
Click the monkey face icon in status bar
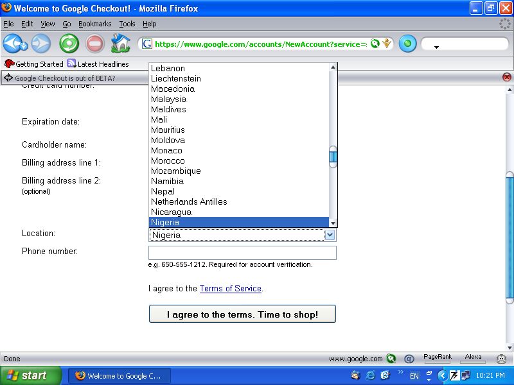[501, 359]
